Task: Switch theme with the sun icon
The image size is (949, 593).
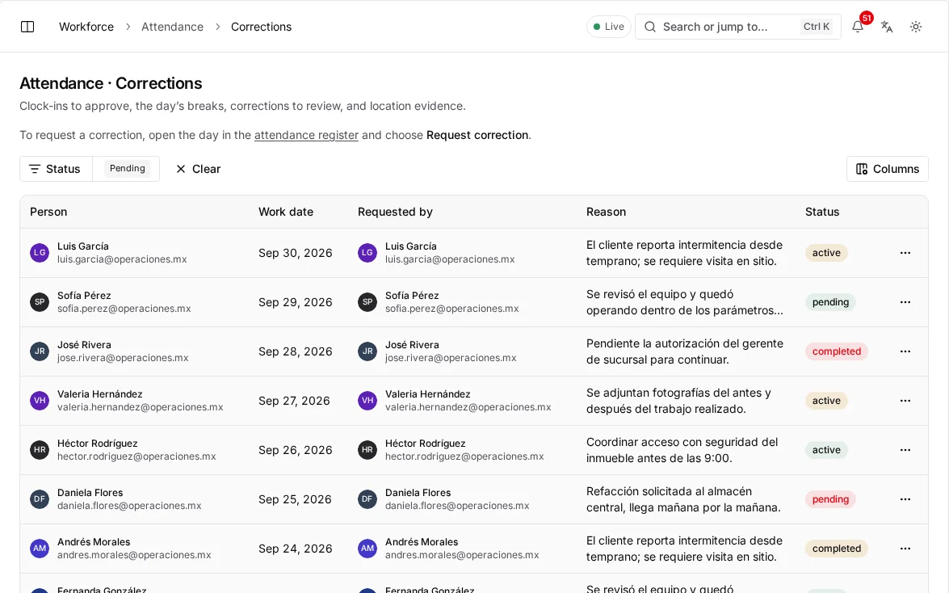Action: 916,27
